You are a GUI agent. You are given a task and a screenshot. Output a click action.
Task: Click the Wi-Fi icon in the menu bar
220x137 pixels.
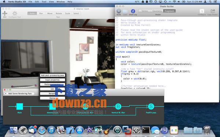(x=175, y=2)
